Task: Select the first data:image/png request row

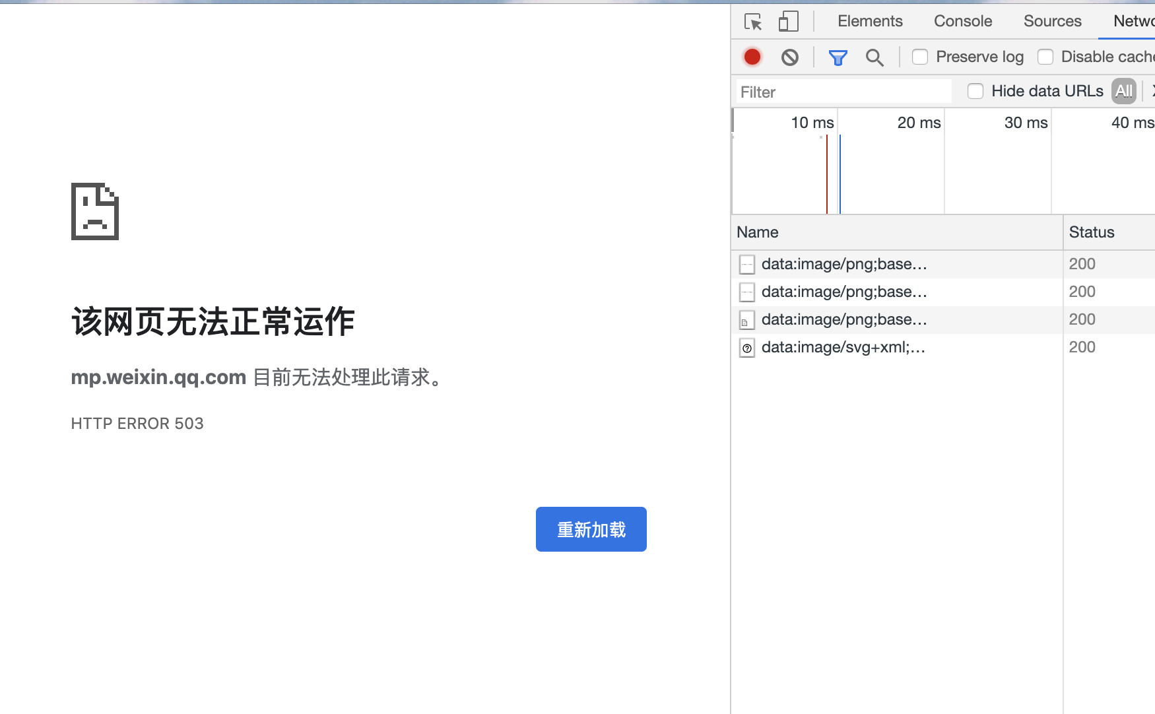Action: tap(844, 264)
